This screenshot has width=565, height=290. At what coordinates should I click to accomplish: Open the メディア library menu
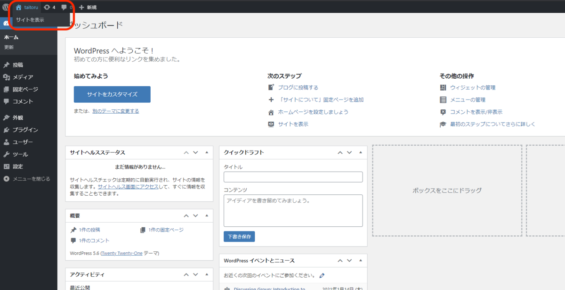click(x=23, y=77)
